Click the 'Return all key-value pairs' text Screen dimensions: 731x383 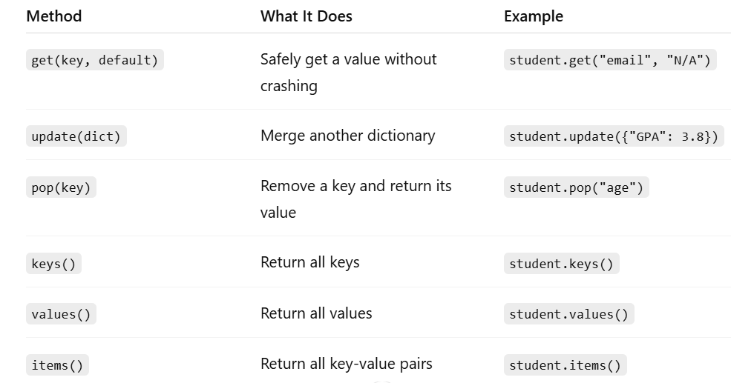[347, 364]
